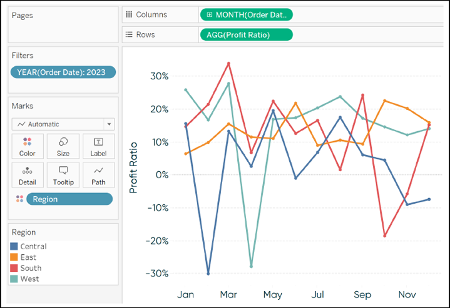450x308 pixels.
Task: Highlight East in the Region legend
Action: click(28, 257)
